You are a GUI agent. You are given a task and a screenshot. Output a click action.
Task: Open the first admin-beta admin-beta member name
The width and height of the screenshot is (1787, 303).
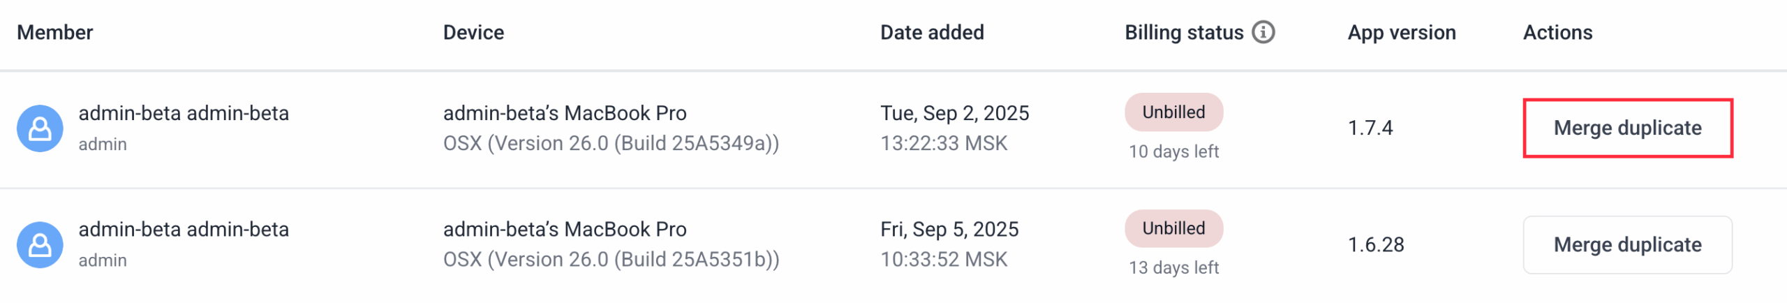184,113
